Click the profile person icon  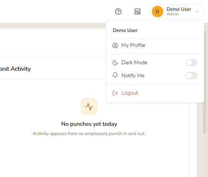115,45
